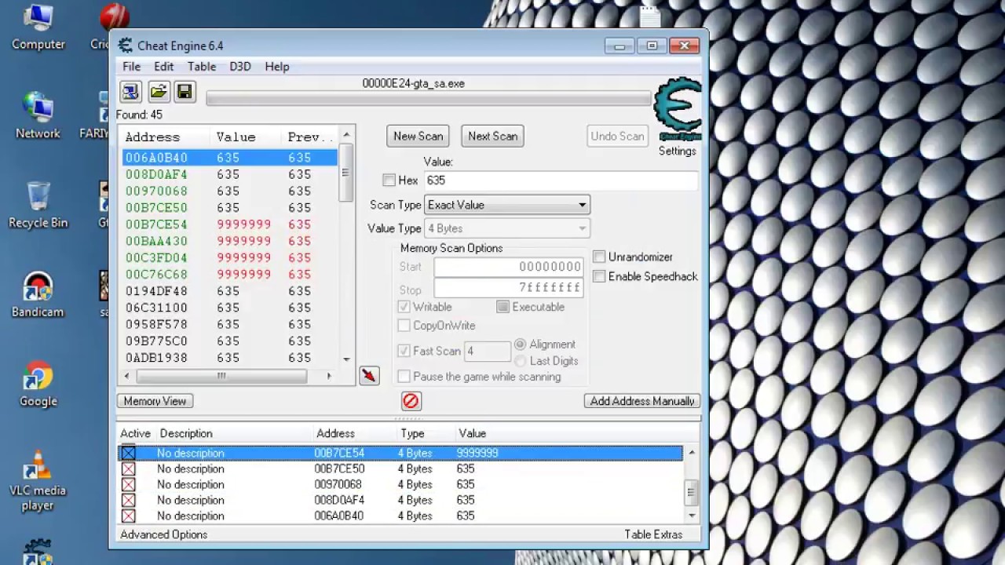Screen dimensions: 1005x565
Task: Select the Last Digits radio button
Action: (520, 361)
